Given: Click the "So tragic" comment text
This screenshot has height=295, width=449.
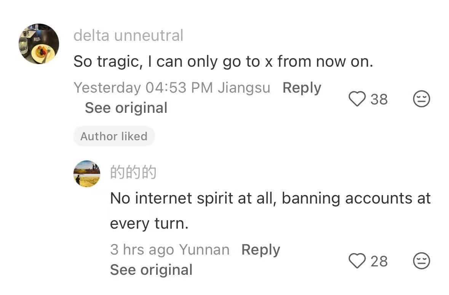Looking at the screenshot, I should (x=223, y=61).
